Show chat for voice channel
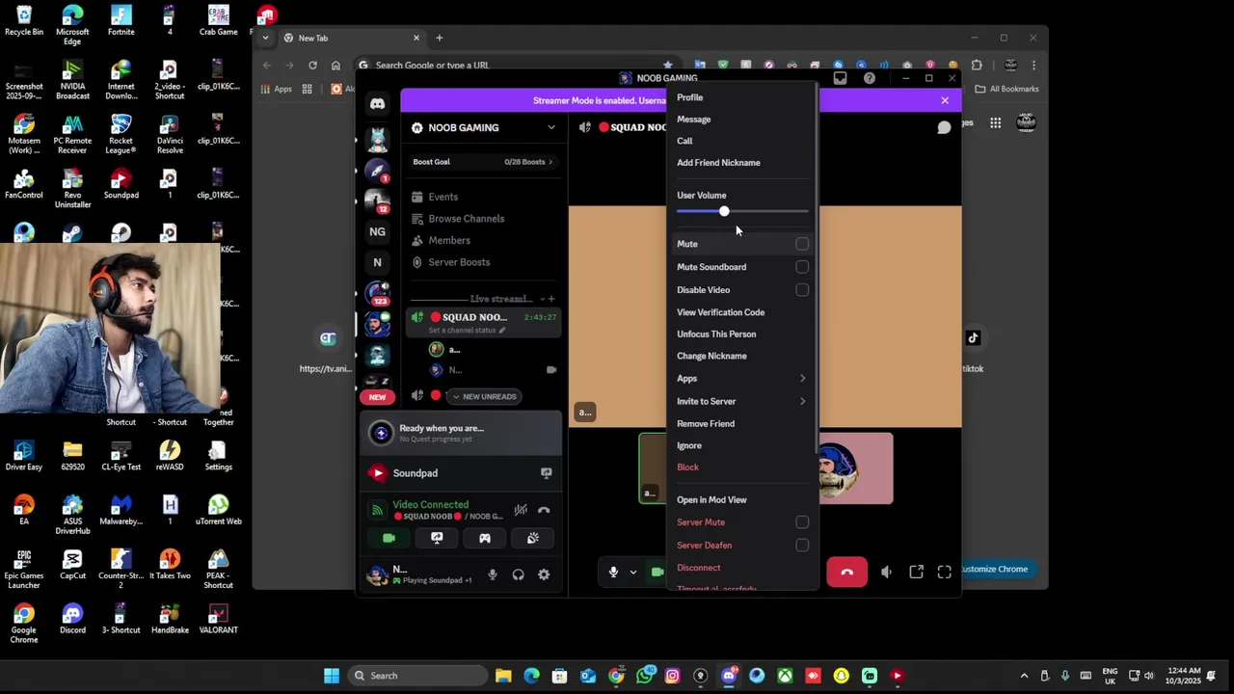1234x694 pixels. click(944, 127)
